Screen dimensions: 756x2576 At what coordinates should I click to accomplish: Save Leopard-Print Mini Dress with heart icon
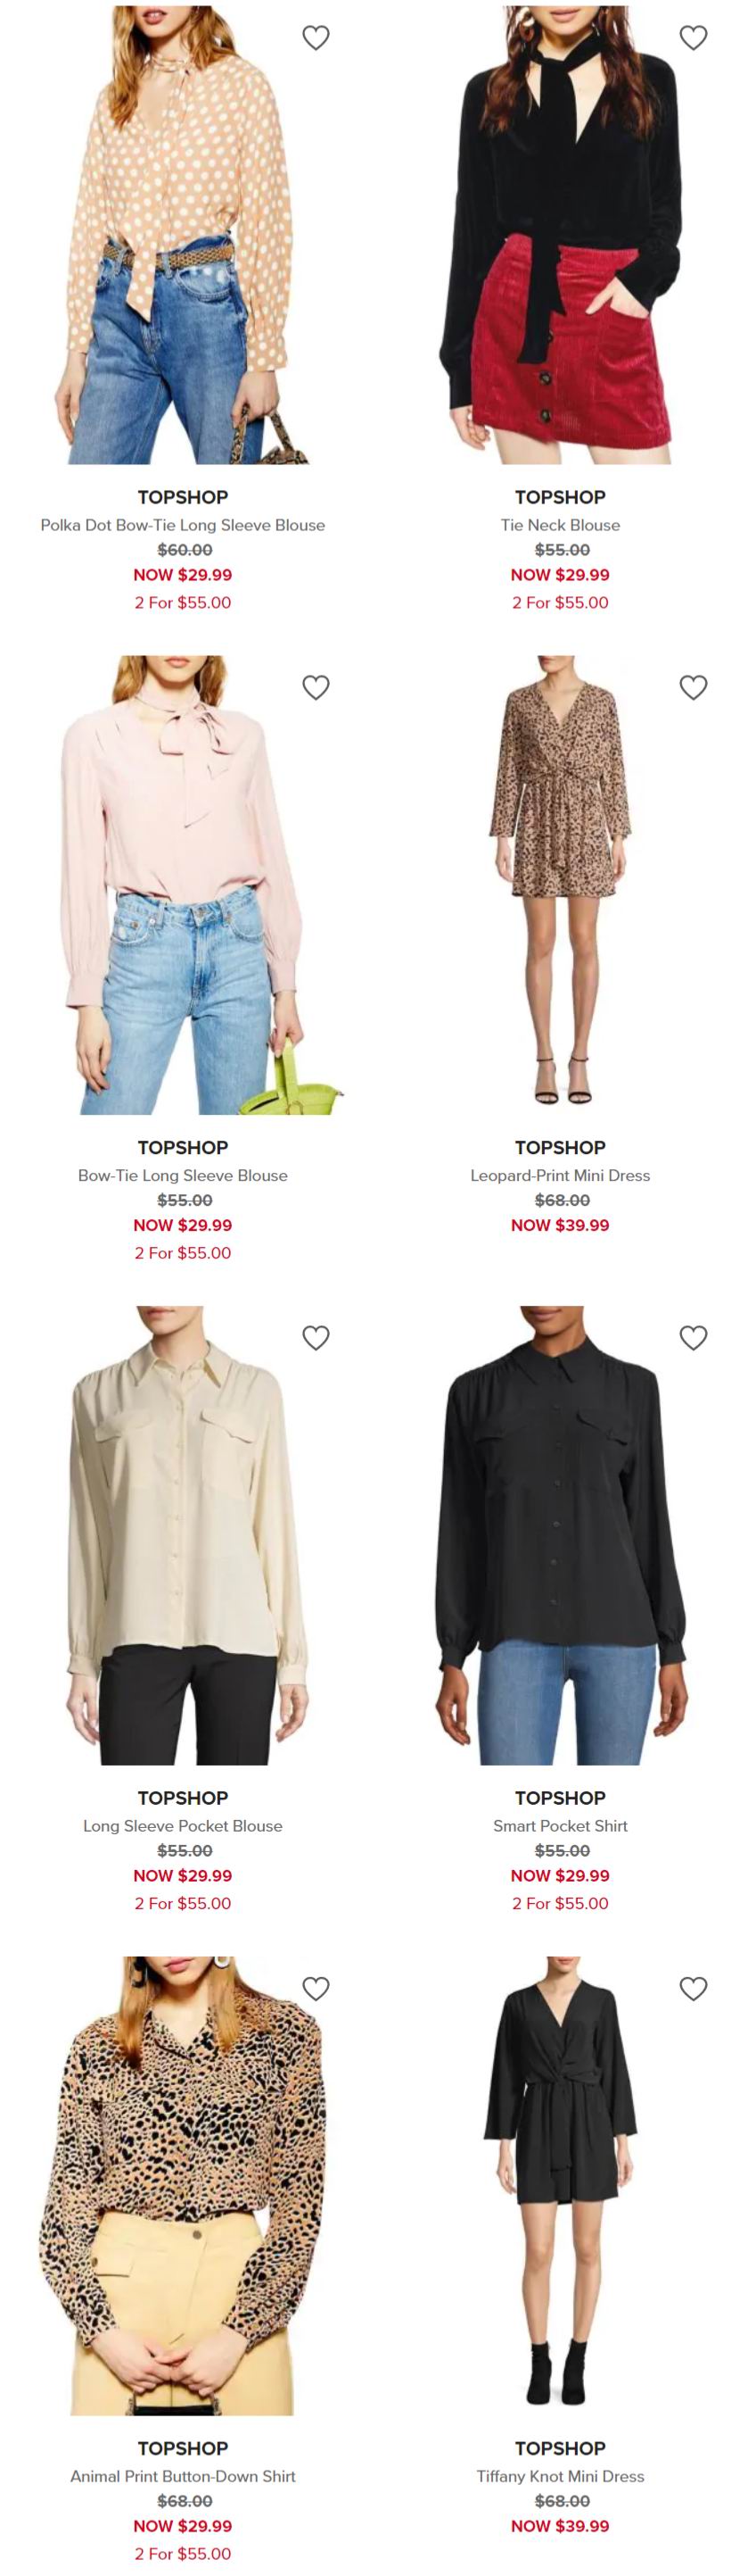[693, 687]
